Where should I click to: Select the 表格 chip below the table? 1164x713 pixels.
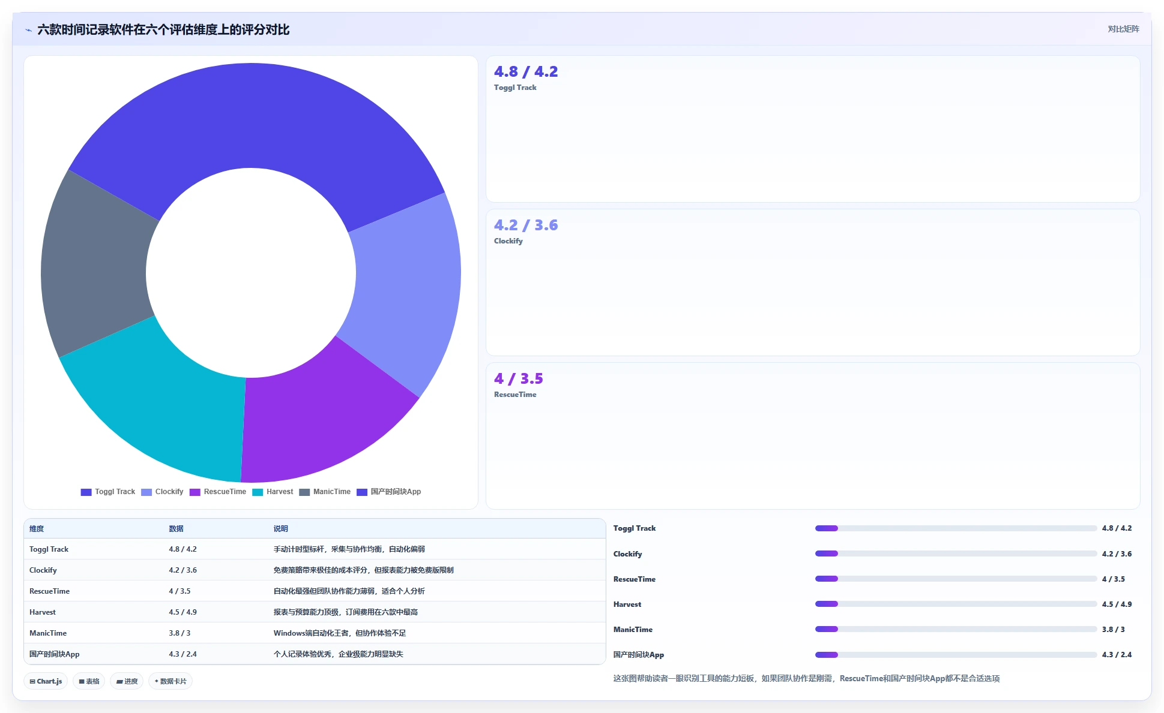tap(89, 681)
